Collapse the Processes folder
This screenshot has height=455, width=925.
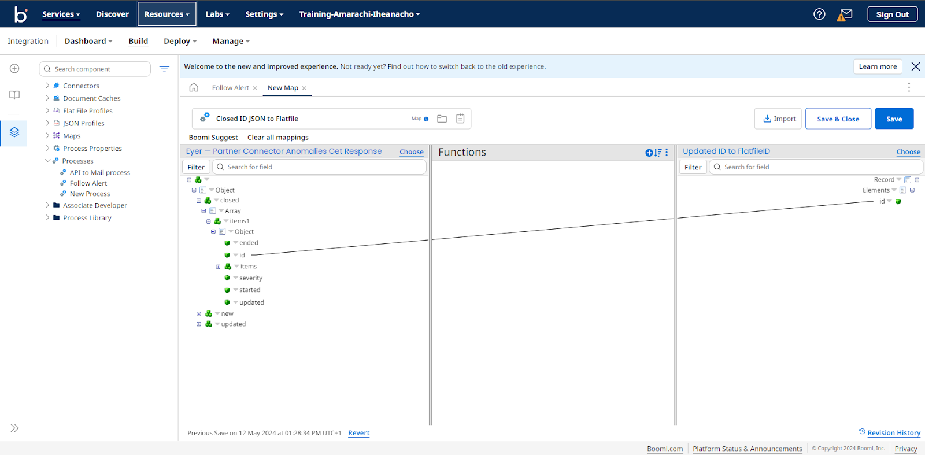pos(47,161)
